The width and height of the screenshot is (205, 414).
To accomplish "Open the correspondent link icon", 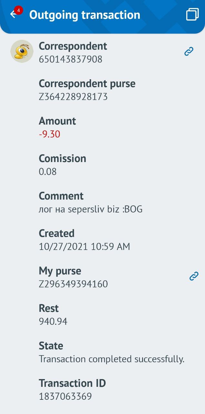I will (x=189, y=51).
